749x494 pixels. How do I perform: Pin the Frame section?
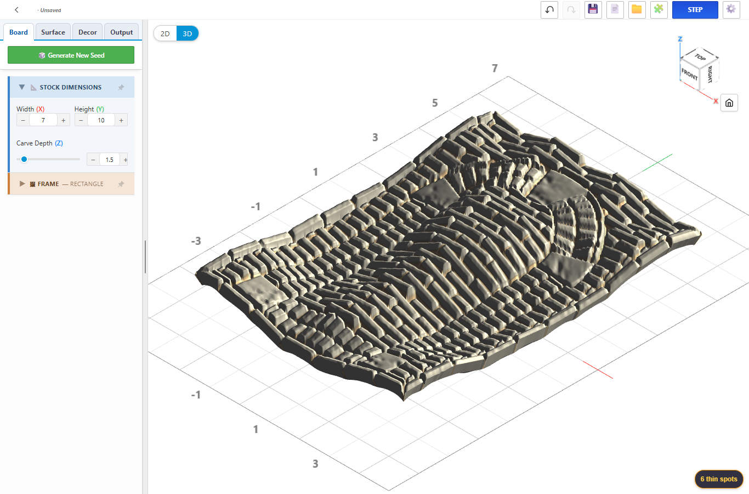121,184
